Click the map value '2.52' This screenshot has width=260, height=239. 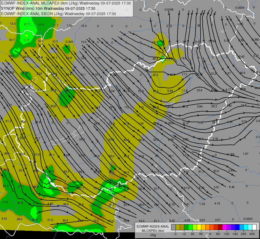tap(169, 26)
